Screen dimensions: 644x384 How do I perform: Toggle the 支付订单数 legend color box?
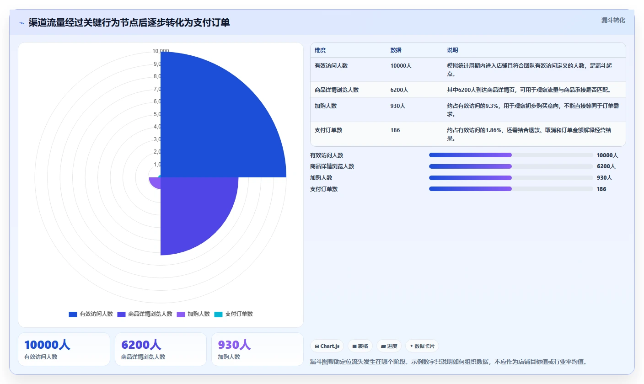218,314
